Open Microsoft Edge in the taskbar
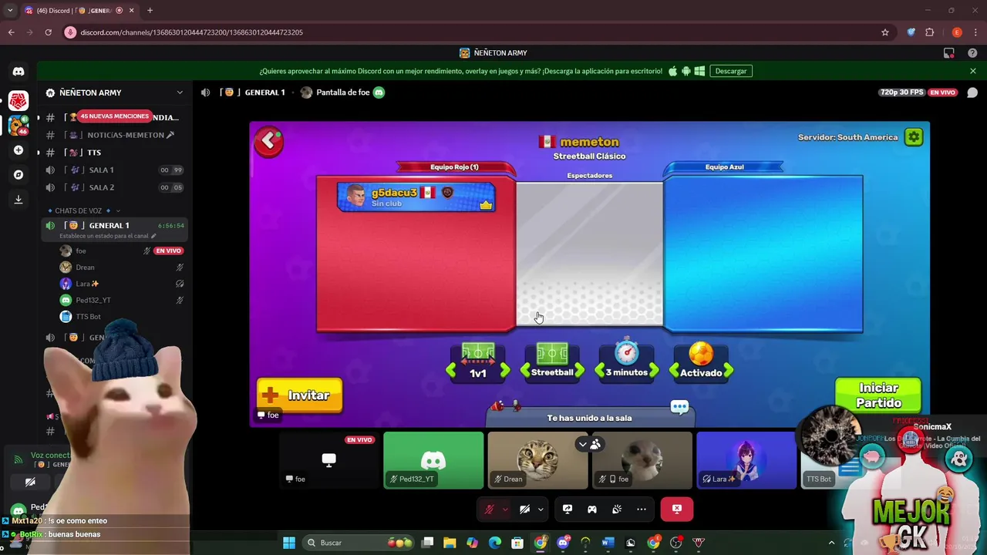The height and width of the screenshot is (555, 987). (x=495, y=543)
